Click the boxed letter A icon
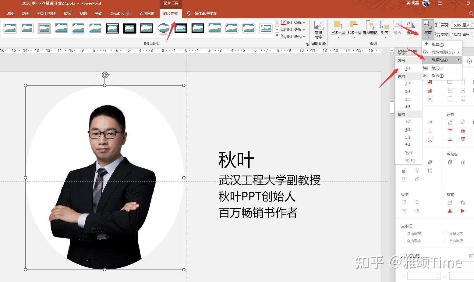 404,179
